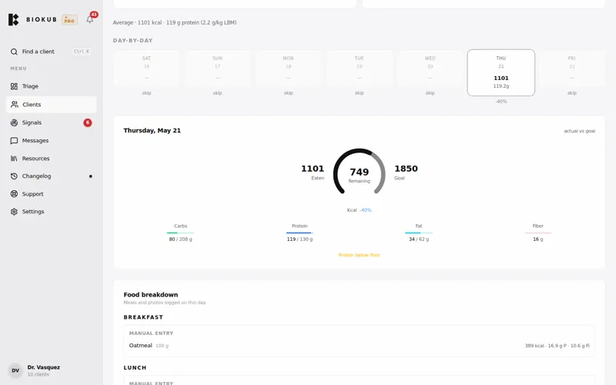
Task: Select the FRI 22 day card
Action: [572, 69]
